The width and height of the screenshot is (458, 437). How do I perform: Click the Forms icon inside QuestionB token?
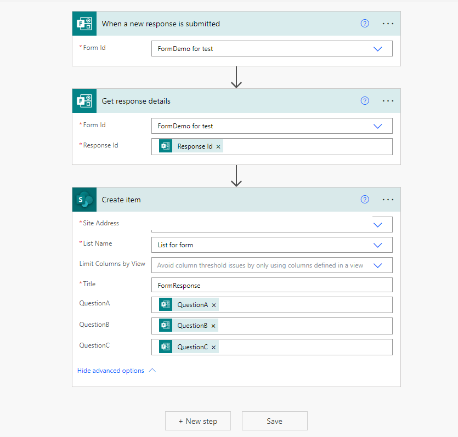click(x=165, y=325)
